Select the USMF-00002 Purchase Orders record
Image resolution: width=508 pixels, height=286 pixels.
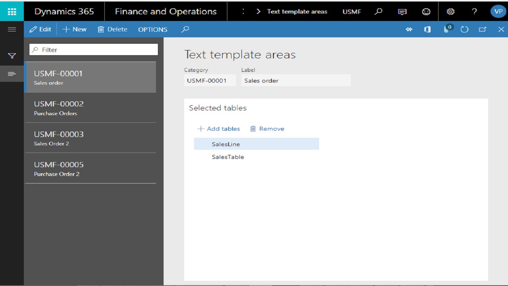click(90, 108)
